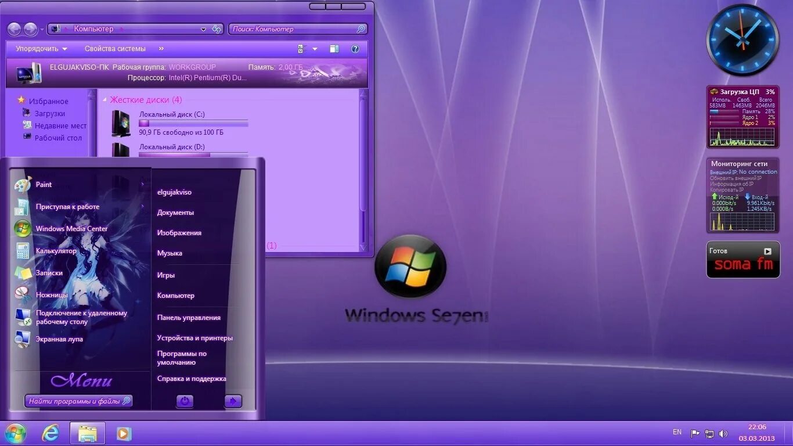Open the Calculator (Калькулятор) icon
The height and width of the screenshot is (446, 793).
tap(22, 251)
